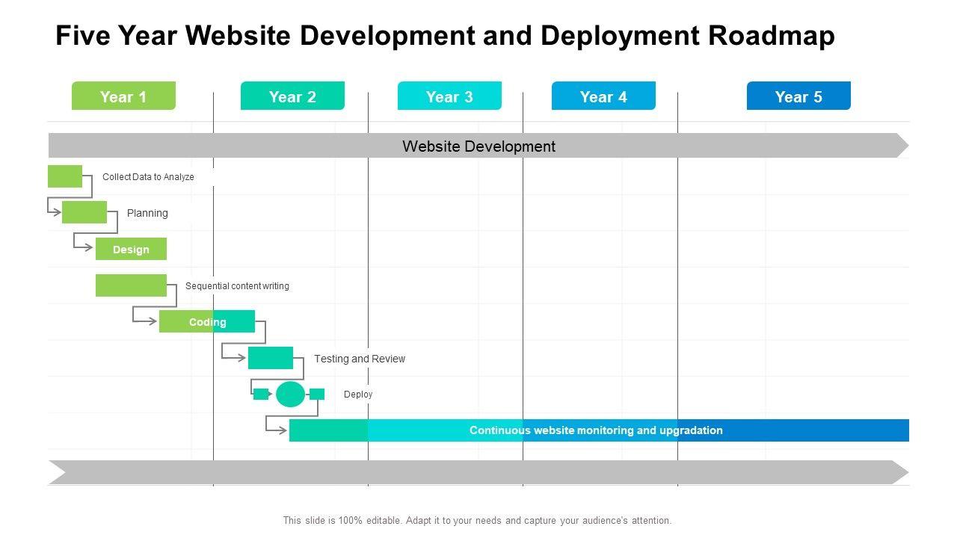Select the footer text about slide being editable
The height and width of the screenshot is (538, 957).
(477, 520)
